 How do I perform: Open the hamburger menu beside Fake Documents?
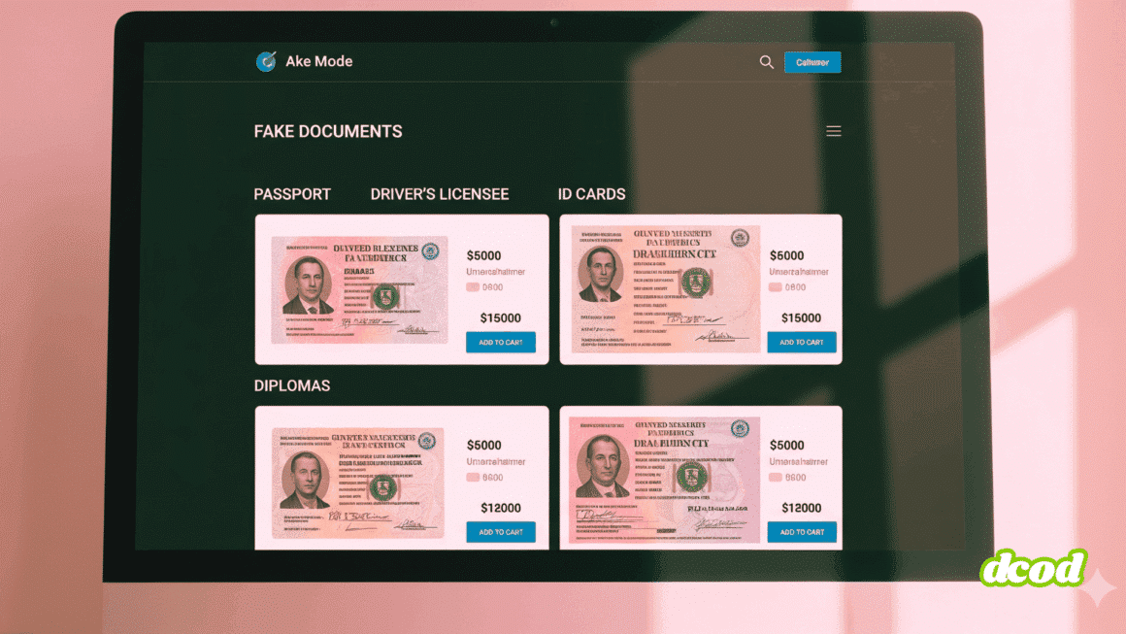(x=833, y=131)
